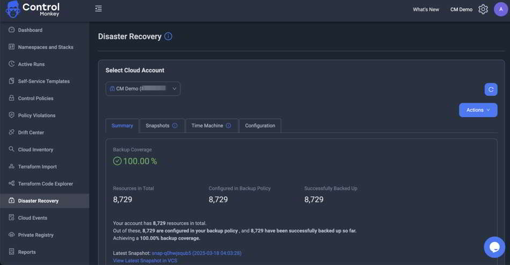Screen dimensions: 510x265
Task: Click View Latest Snapshot in VCS
Action: pyautogui.click(x=145, y=261)
